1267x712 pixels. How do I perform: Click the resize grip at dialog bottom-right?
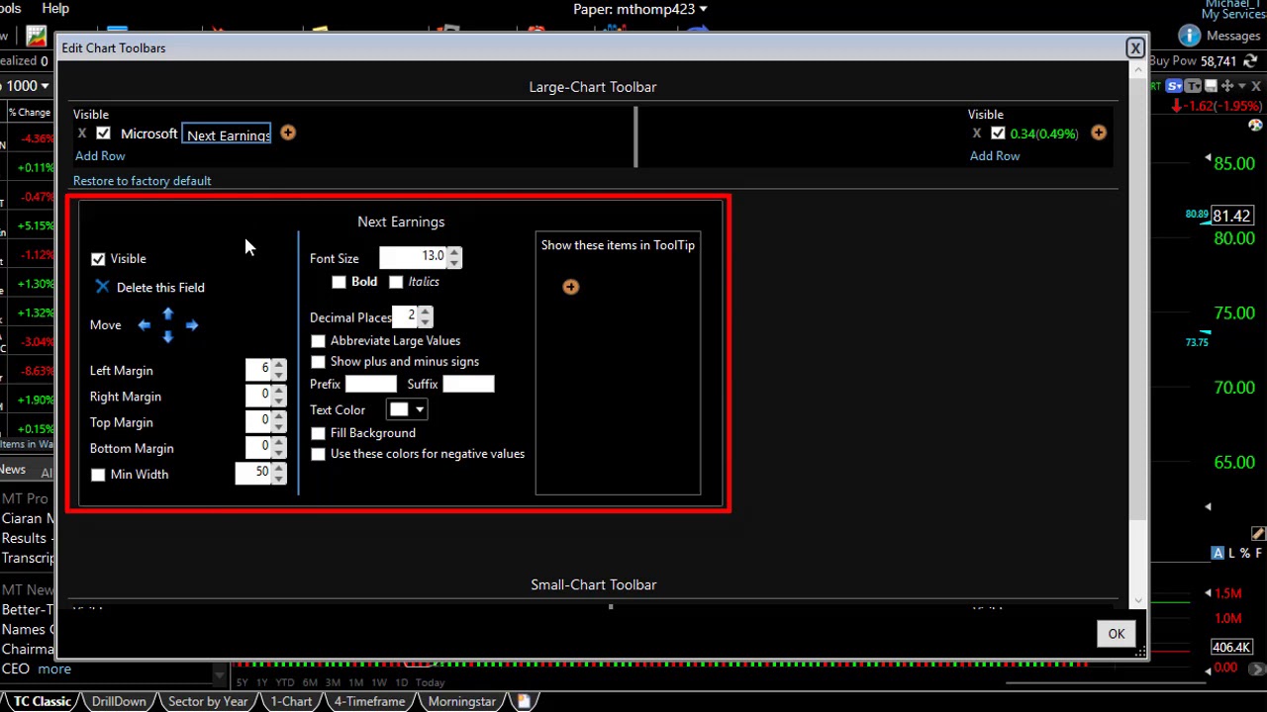(1140, 651)
